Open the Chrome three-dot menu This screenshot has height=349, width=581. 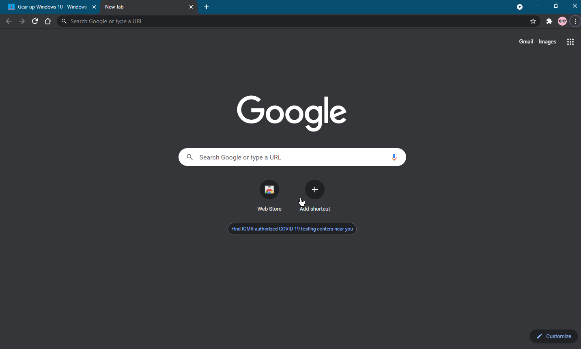(575, 21)
